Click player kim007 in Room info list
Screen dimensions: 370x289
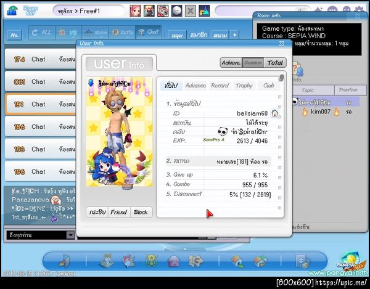point(321,112)
